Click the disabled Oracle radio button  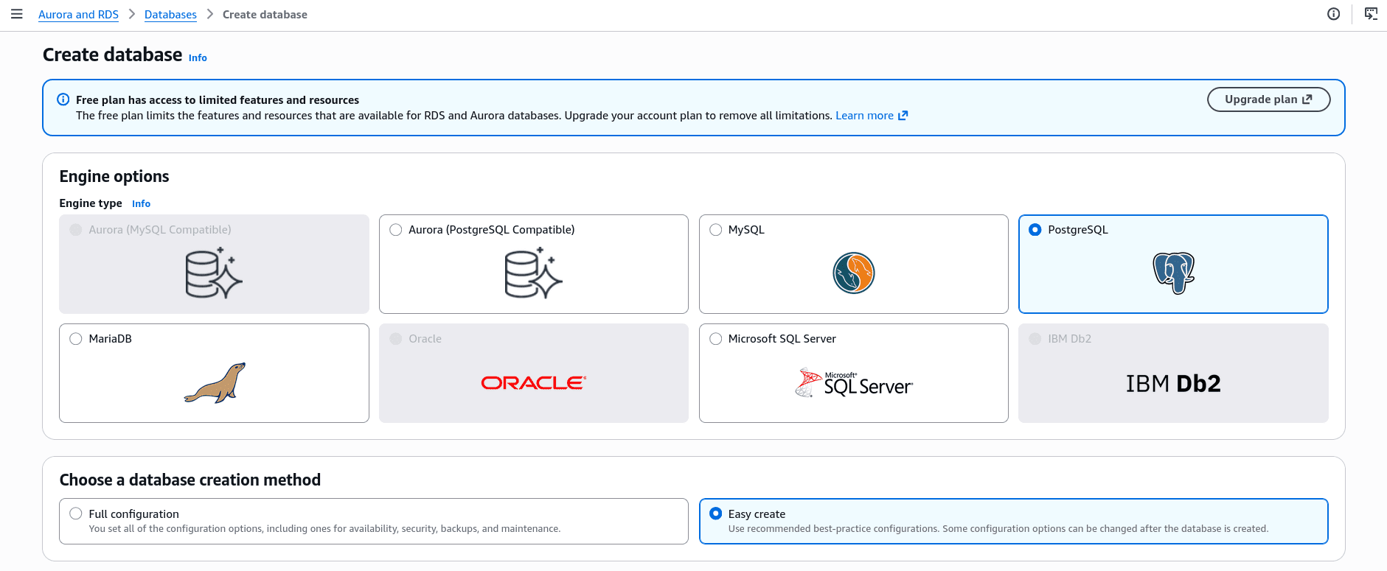point(396,339)
